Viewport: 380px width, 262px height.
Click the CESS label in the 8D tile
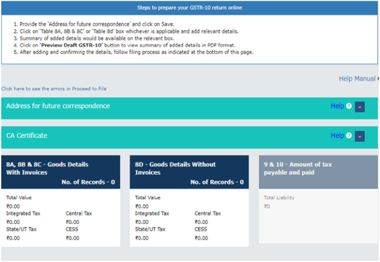pos(202,230)
